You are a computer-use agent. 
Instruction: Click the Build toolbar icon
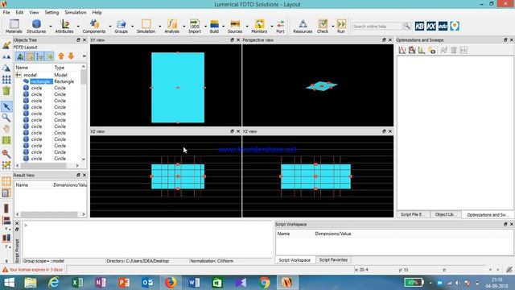[x=214, y=26]
